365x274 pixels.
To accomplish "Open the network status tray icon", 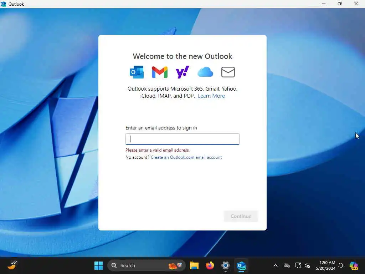I will point(298,265).
